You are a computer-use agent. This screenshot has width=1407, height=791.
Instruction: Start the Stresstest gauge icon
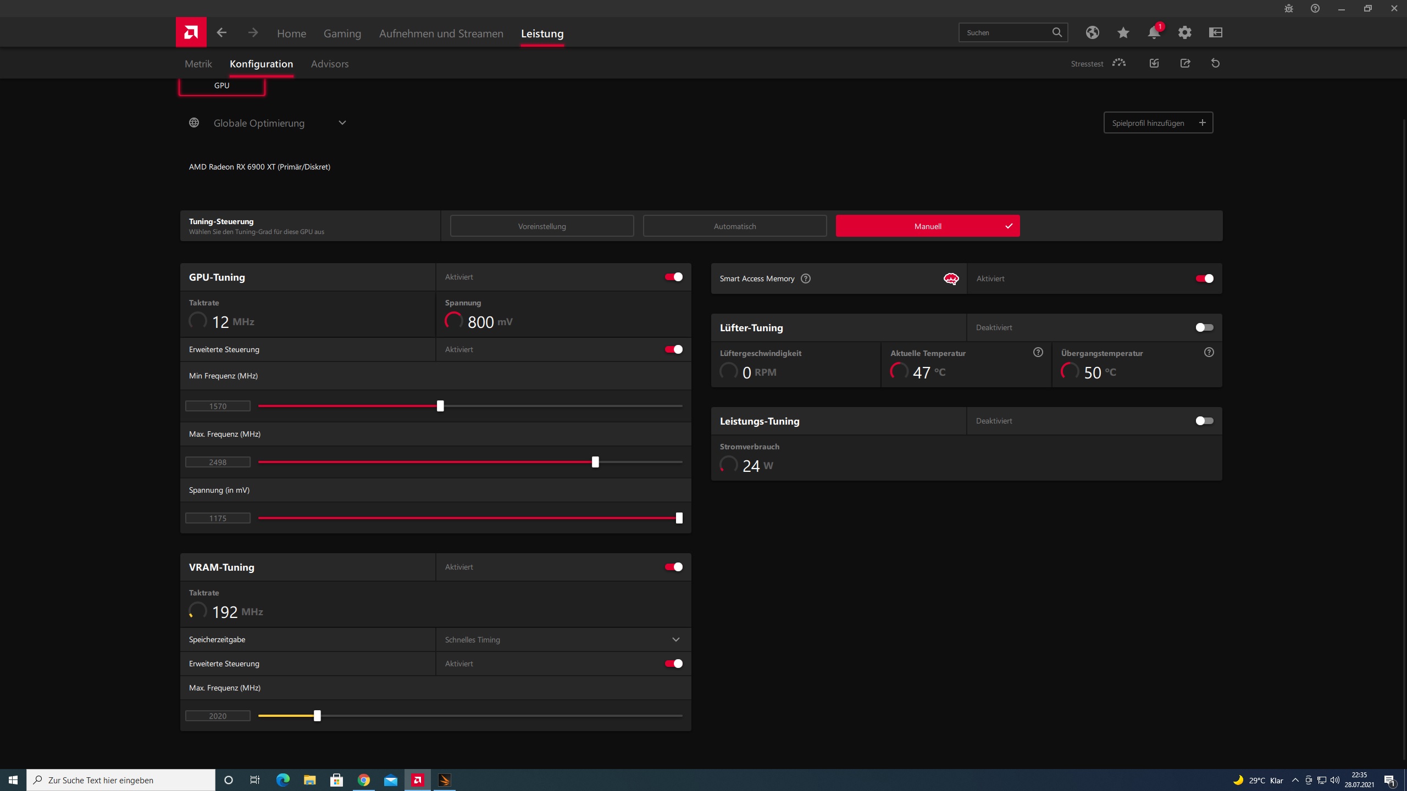[x=1118, y=63]
